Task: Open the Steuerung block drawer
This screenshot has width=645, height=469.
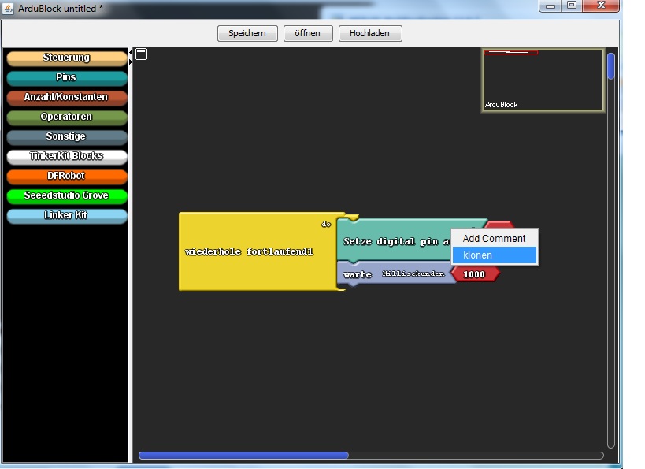Action: coord(66,58)
